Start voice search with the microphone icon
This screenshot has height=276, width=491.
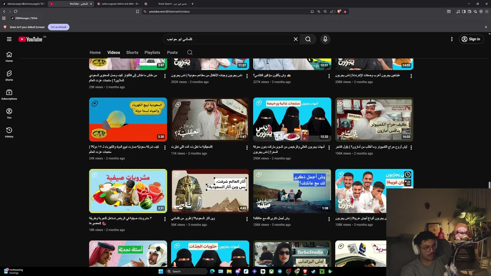click(x=325, y=39)
